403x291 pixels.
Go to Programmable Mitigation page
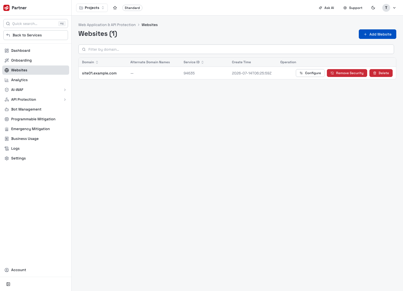pyautogui.click(x=36, y=119)
